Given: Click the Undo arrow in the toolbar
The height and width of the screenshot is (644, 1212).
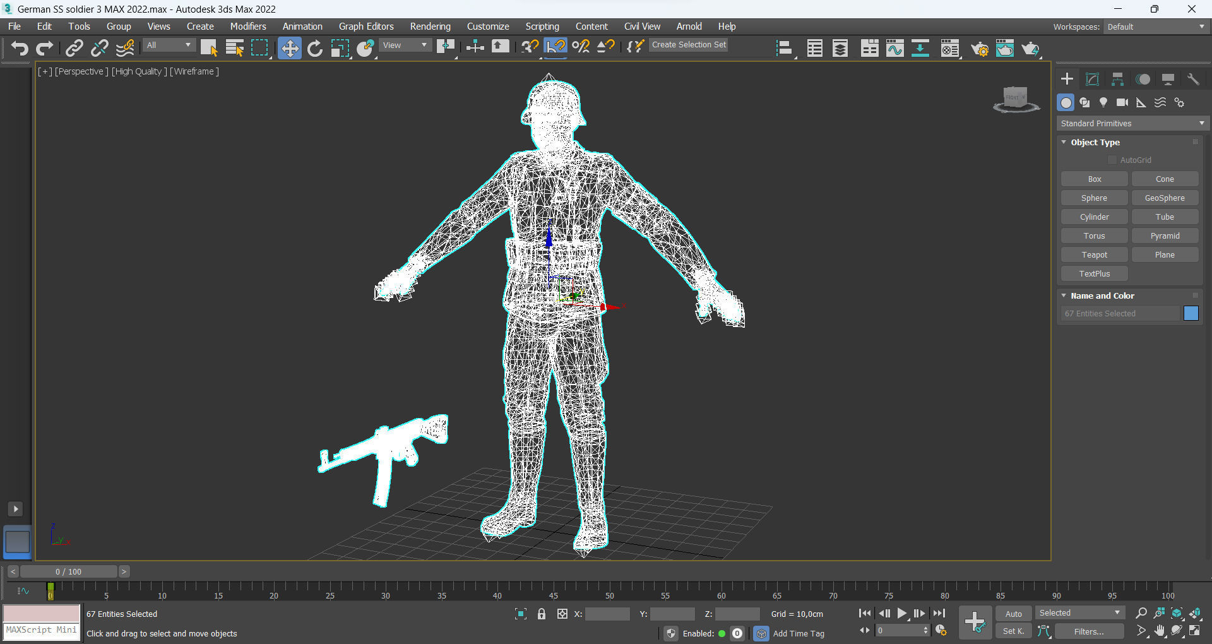Looking at the screenshot, I should [x=20, y=48].
